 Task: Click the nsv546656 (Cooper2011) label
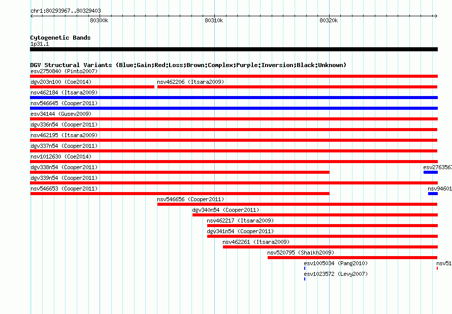(190, 199)
